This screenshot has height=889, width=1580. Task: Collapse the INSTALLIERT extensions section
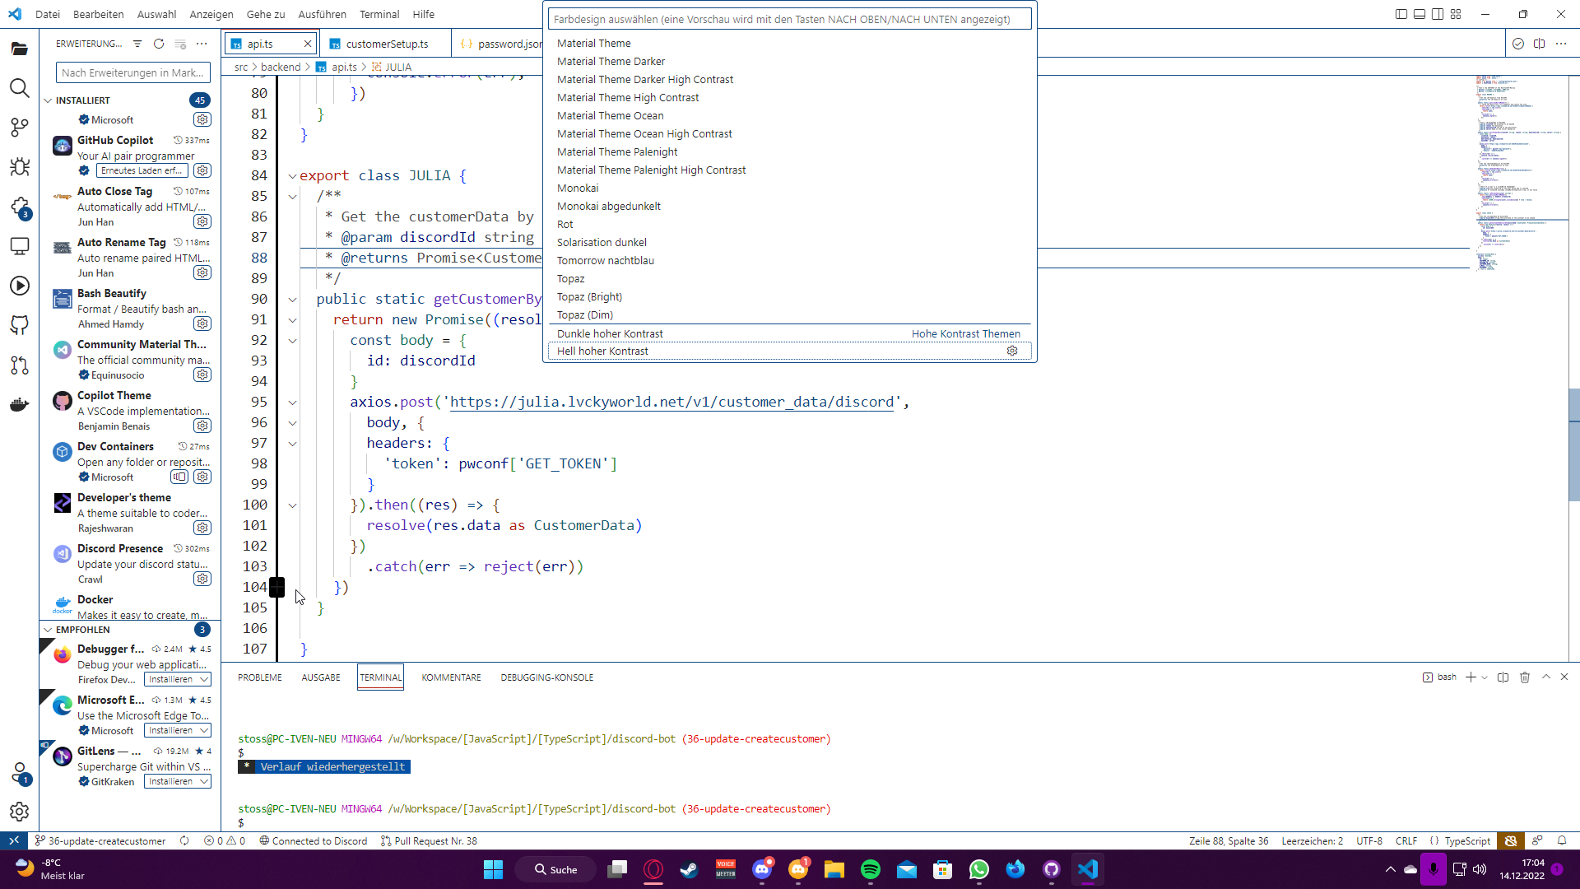point(48,100)
